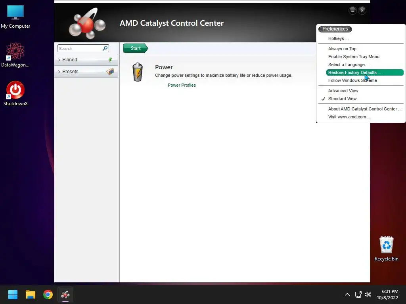Minimize the Catalyst Control Center window
The width and height of the screenshot is (406, 304).
(x=352, y=11)
